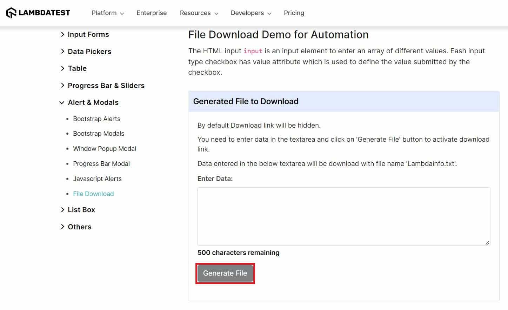Expand the Developers dropdown

pyautogui.click(x=250, y=13)
